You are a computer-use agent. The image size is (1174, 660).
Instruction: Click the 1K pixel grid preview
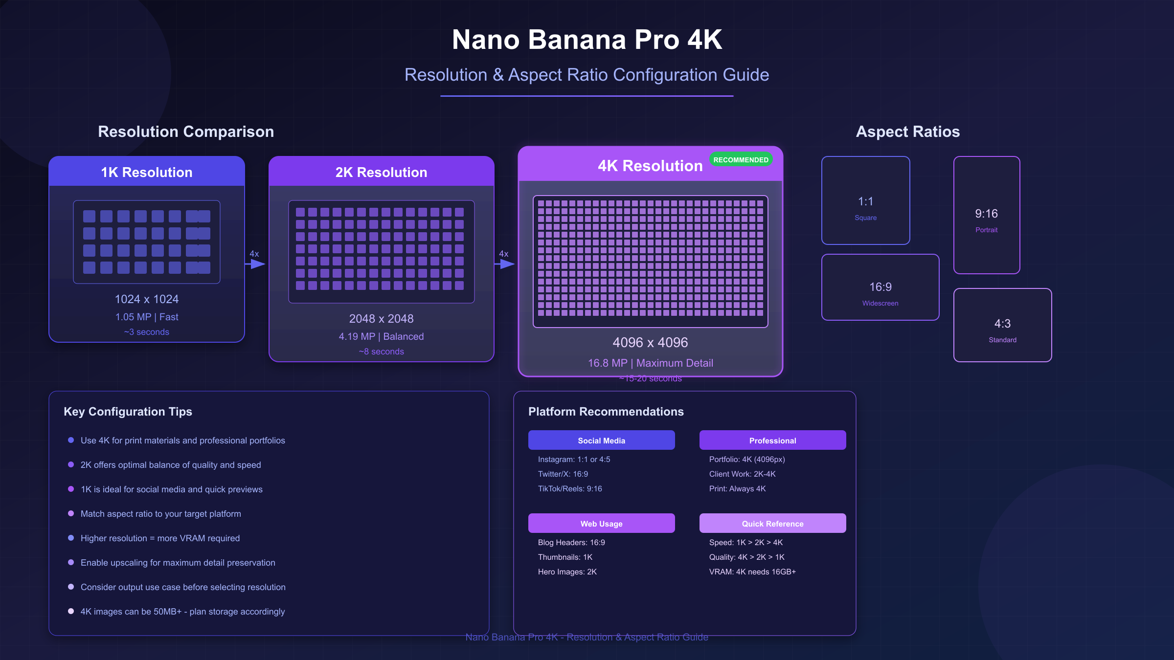[x=147, y=242]
